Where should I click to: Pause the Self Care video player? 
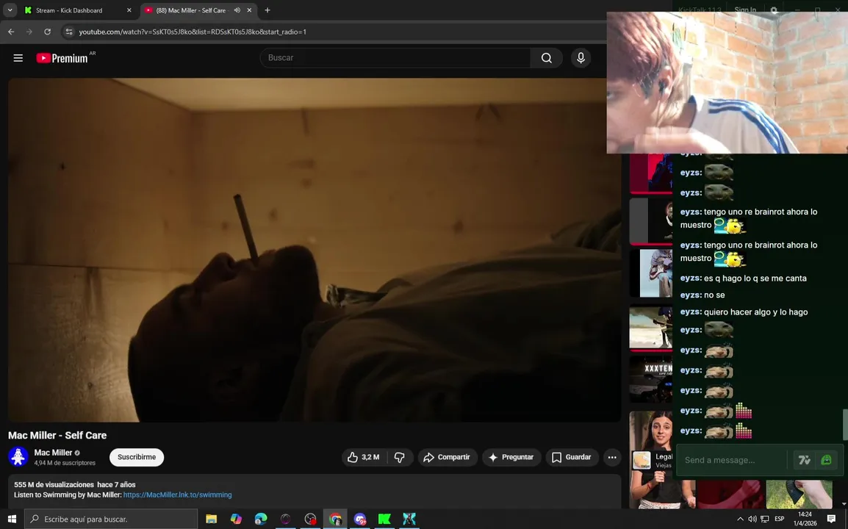[315, 250]
